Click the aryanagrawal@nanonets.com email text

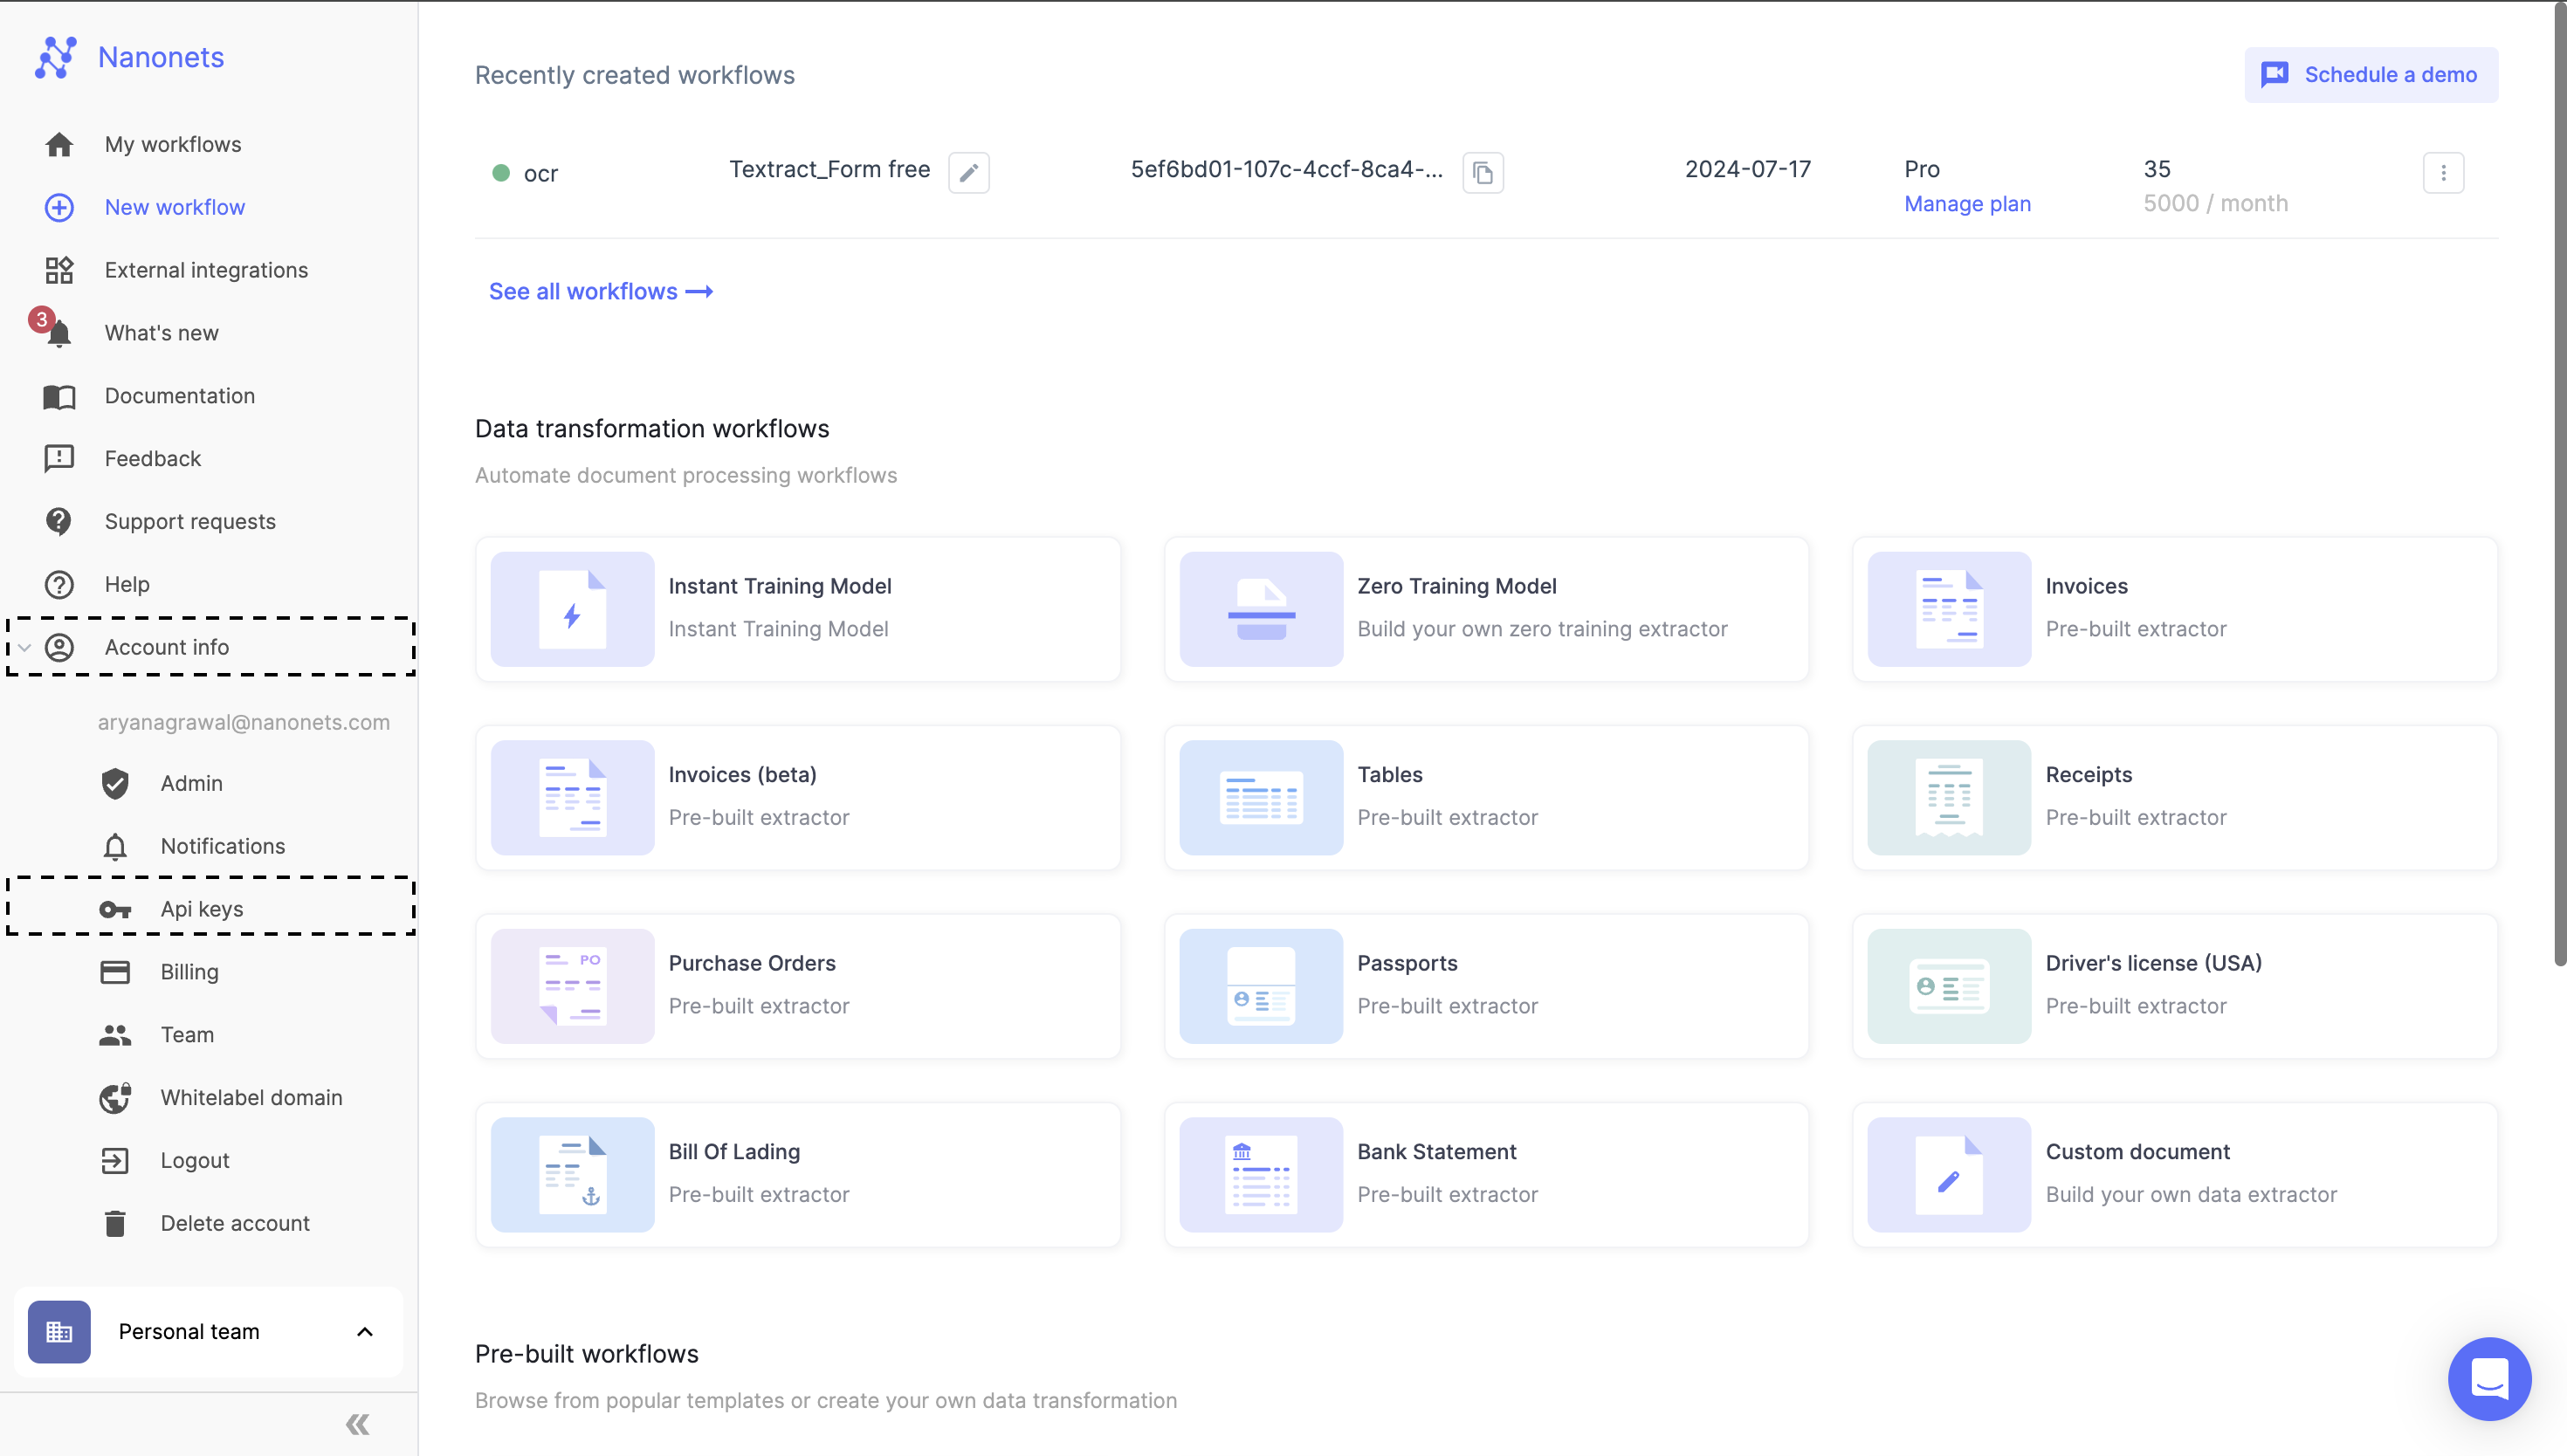point(243,723)
